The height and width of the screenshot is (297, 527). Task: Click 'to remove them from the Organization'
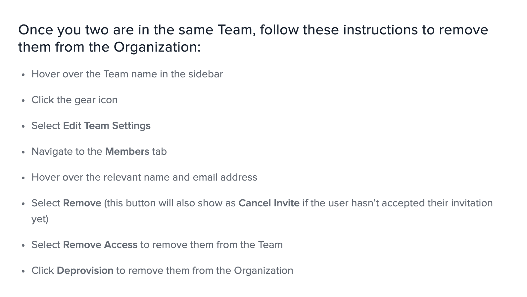click(x=205, y=271)
